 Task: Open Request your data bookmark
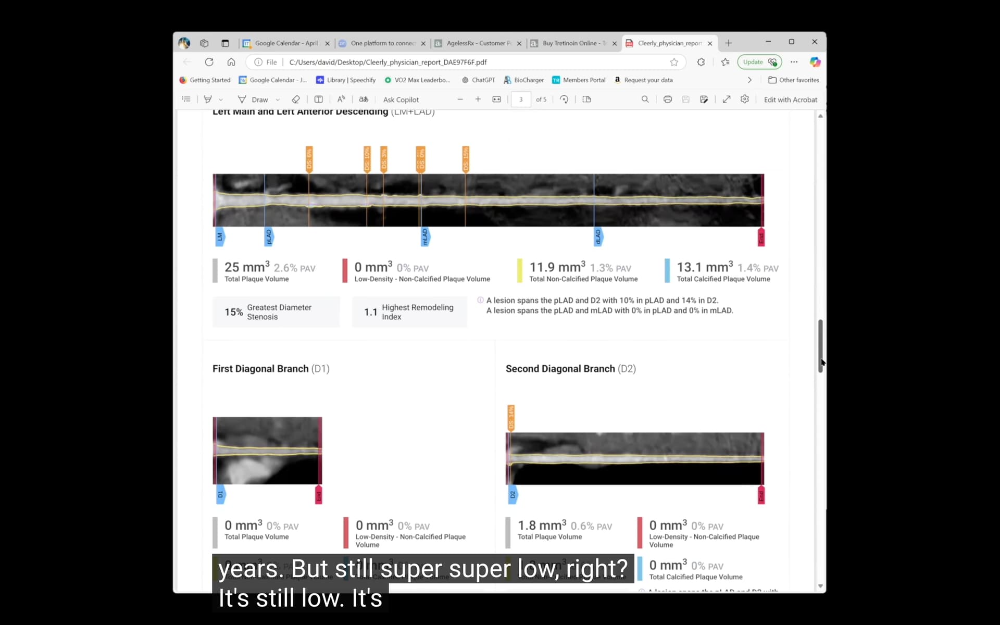[x=643, y=80]
